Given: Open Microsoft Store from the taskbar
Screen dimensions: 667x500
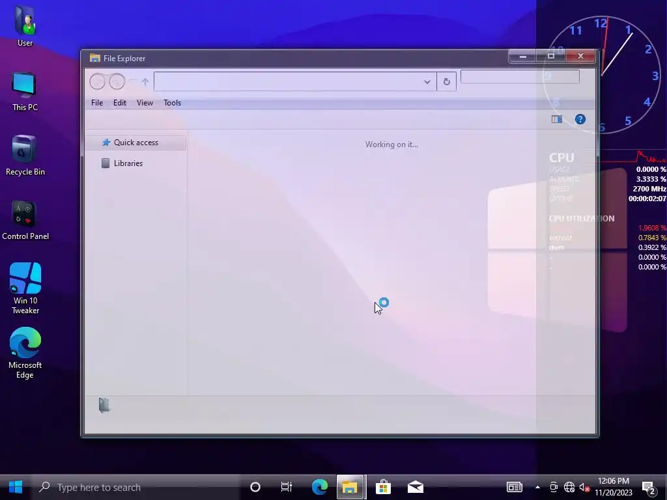Looking at the screenshot, I should point(383,487).
